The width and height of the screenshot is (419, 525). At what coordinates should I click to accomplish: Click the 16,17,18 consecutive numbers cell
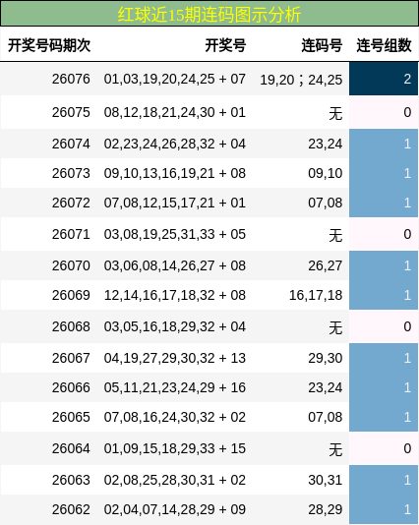[x=316, y=295]
